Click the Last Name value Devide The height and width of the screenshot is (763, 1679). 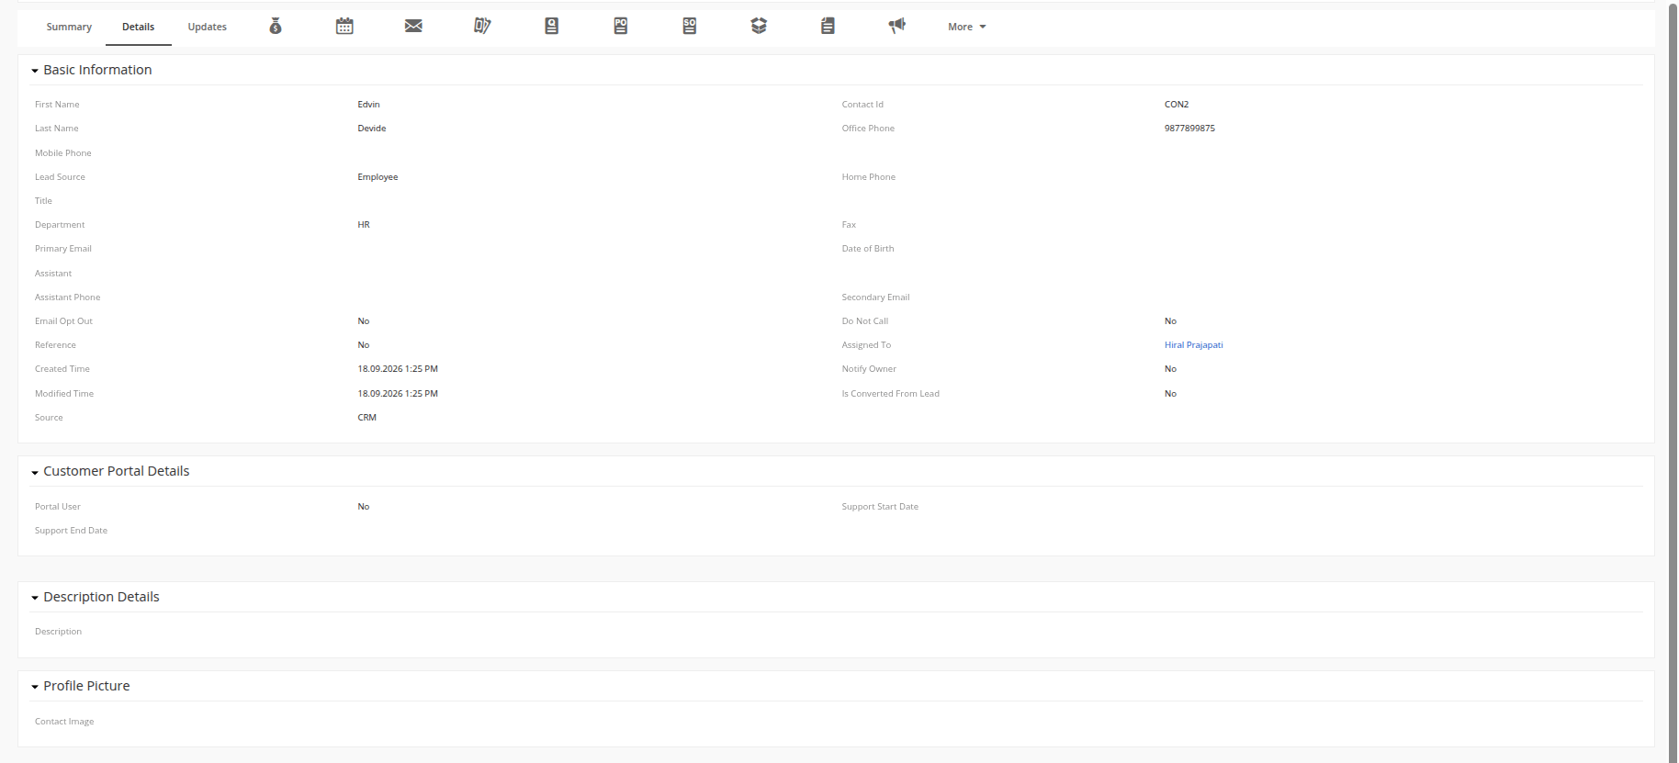(x=372, y=129)
